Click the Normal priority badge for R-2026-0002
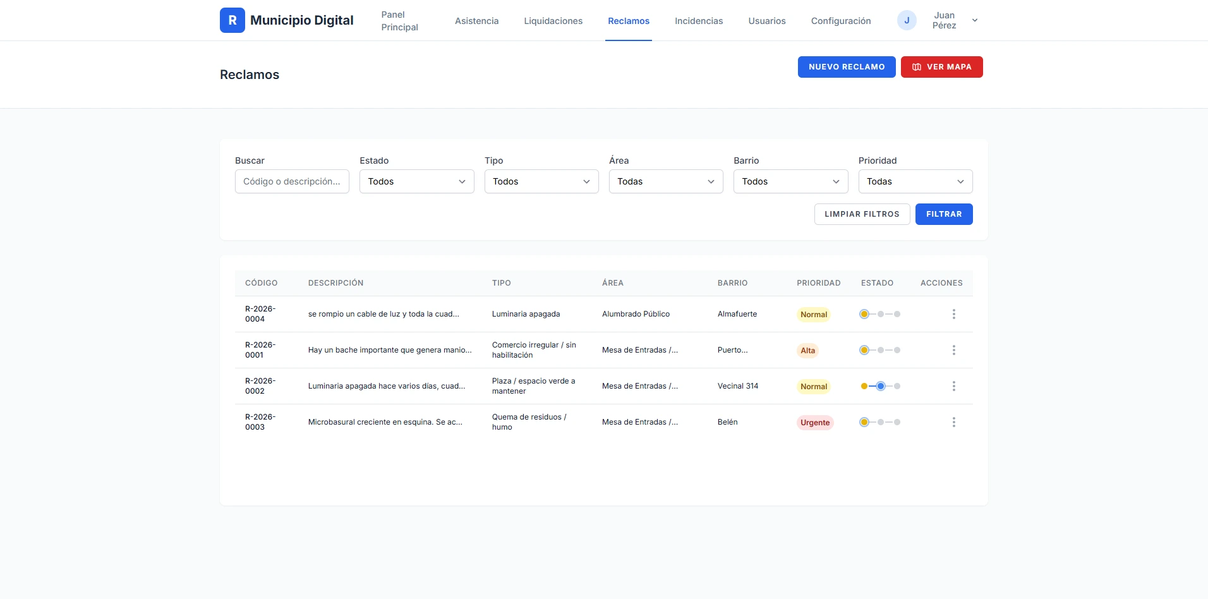 814,387
